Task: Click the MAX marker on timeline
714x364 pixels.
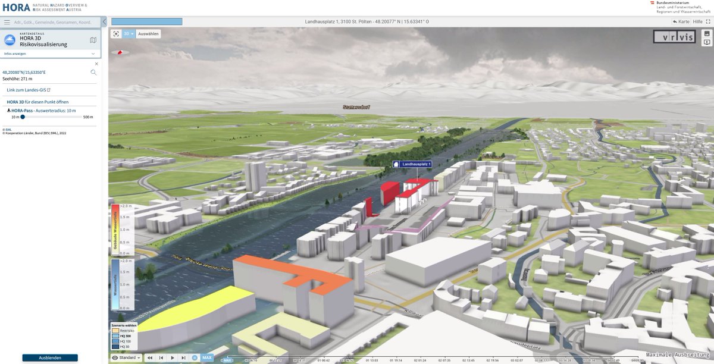Action: (x=226, y=360)
